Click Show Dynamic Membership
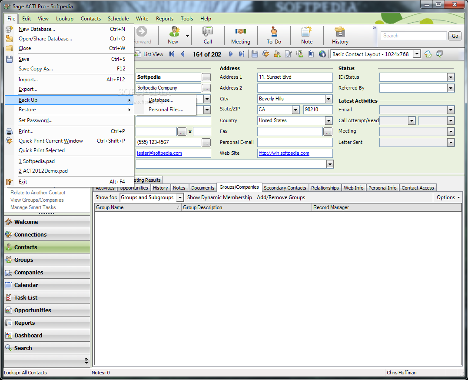 (219, 197)
